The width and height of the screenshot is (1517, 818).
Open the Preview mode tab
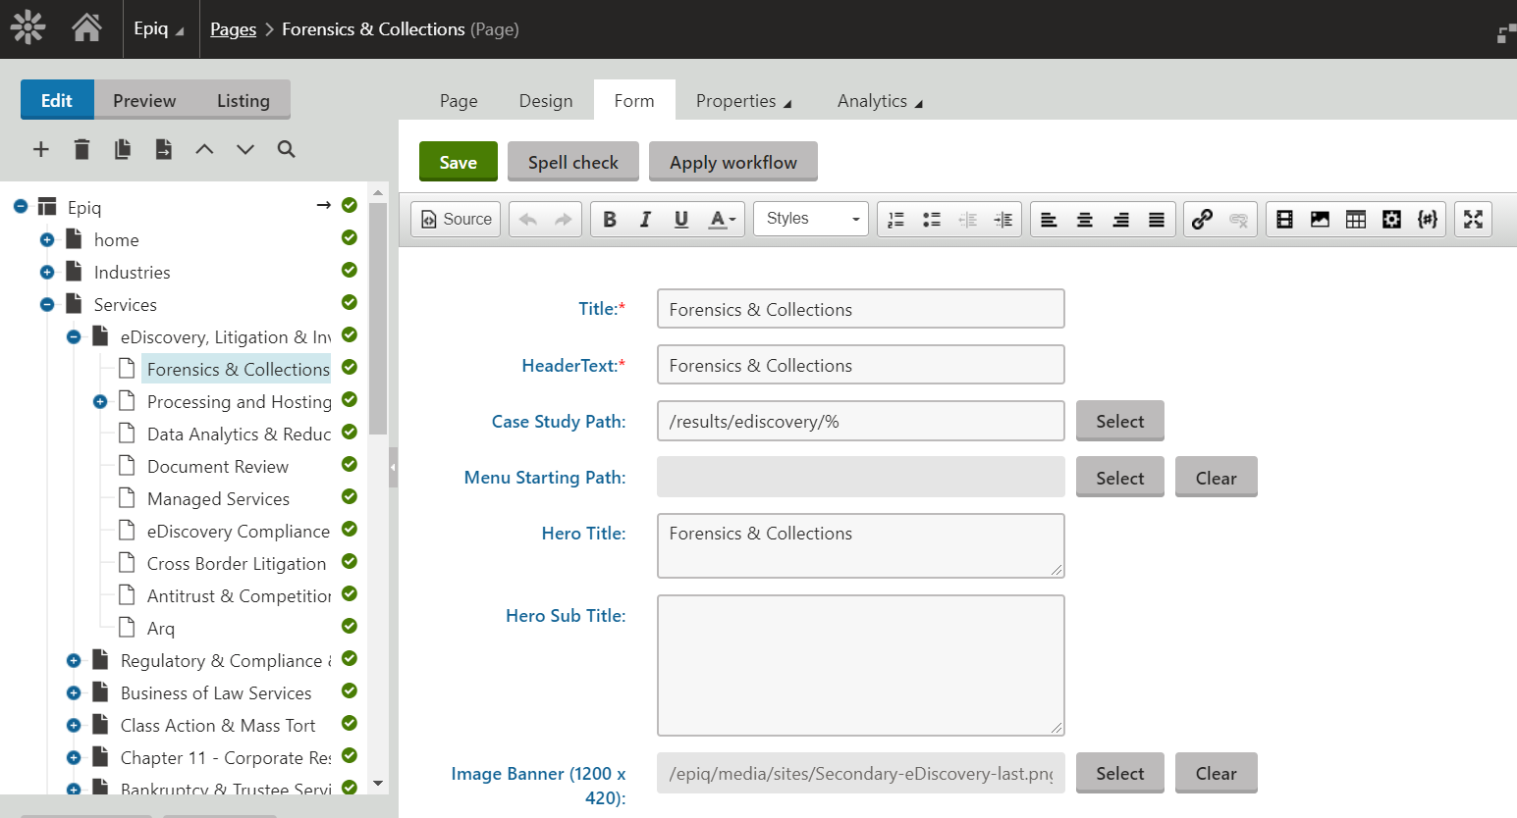pyautogui.click(x=144, y=101)
